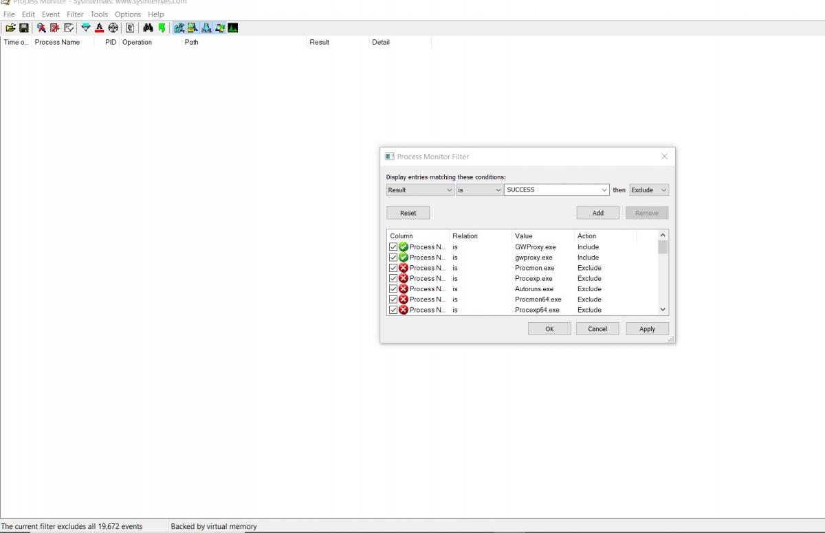Open the File menu
The width and height of the screenshot is (825, 533).
point(9,14)
